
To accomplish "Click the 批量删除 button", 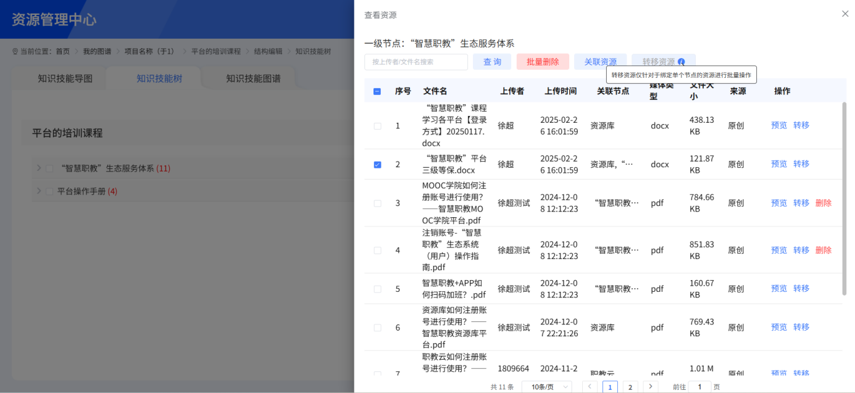I will pos(543,62).
